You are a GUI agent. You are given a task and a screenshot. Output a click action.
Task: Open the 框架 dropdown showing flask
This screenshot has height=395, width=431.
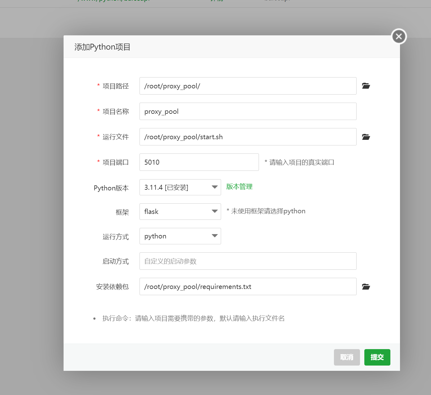pos(180,212)
